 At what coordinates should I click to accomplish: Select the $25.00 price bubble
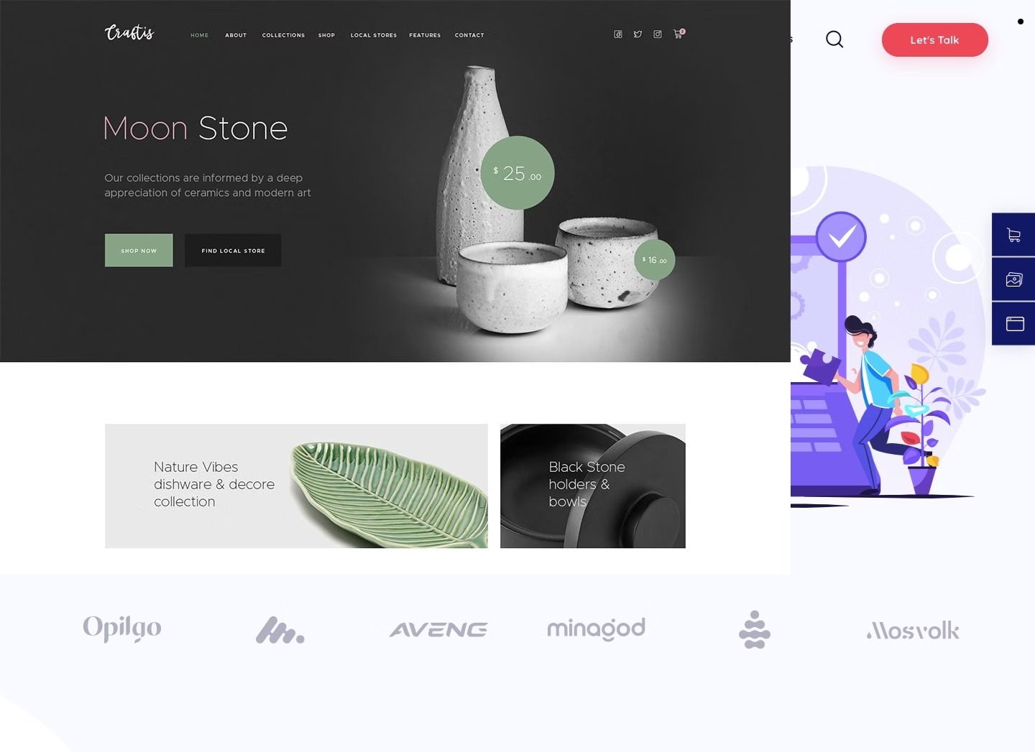click(517, 173)
